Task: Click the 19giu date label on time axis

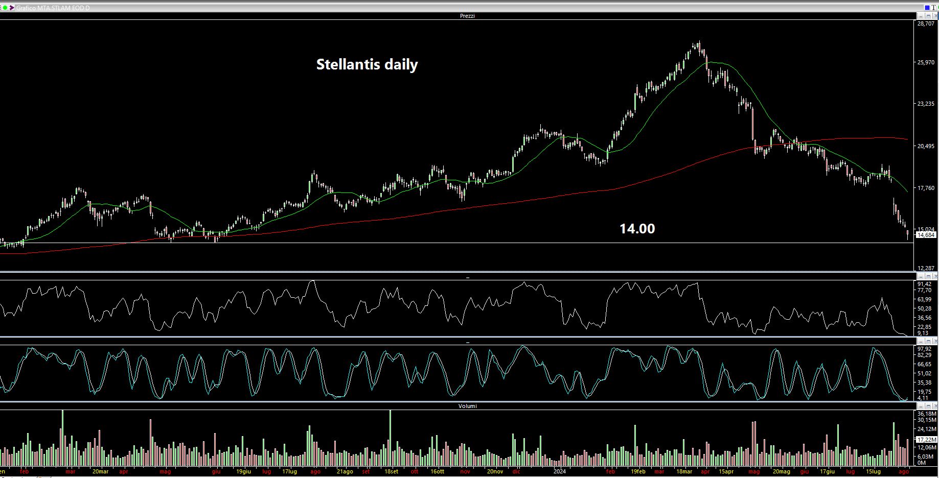Action: (243, 471)
